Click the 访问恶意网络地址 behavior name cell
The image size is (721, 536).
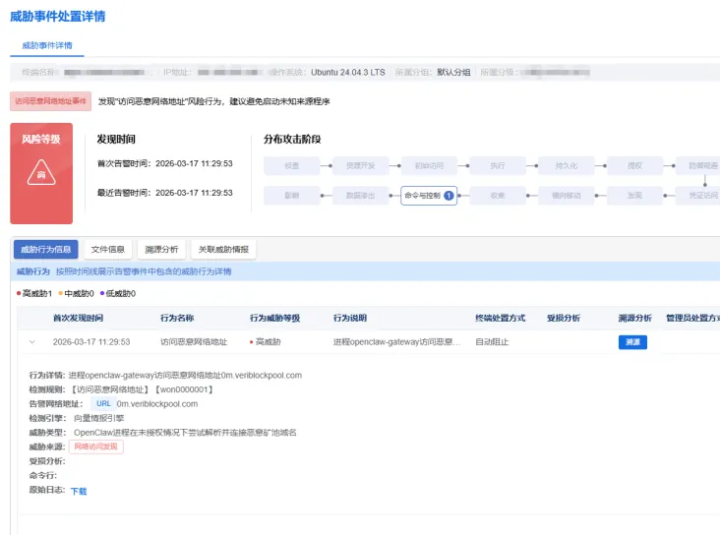[194, 341]
